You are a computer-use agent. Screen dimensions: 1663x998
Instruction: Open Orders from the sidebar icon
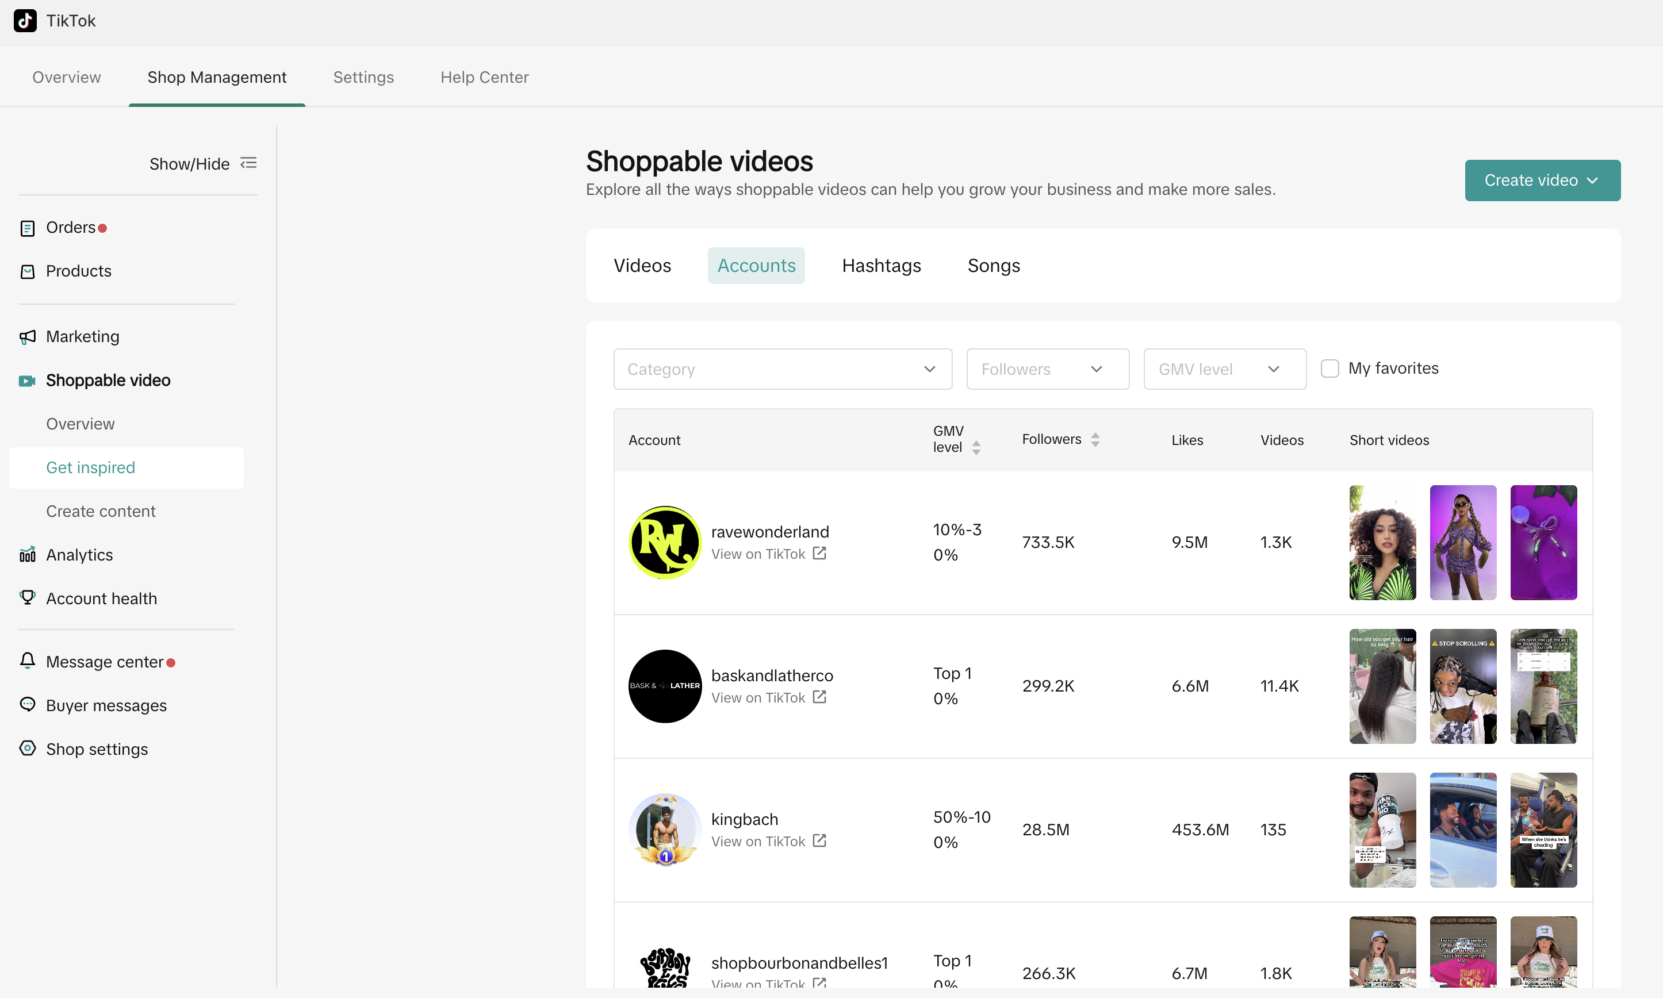(x=28, y=228)
